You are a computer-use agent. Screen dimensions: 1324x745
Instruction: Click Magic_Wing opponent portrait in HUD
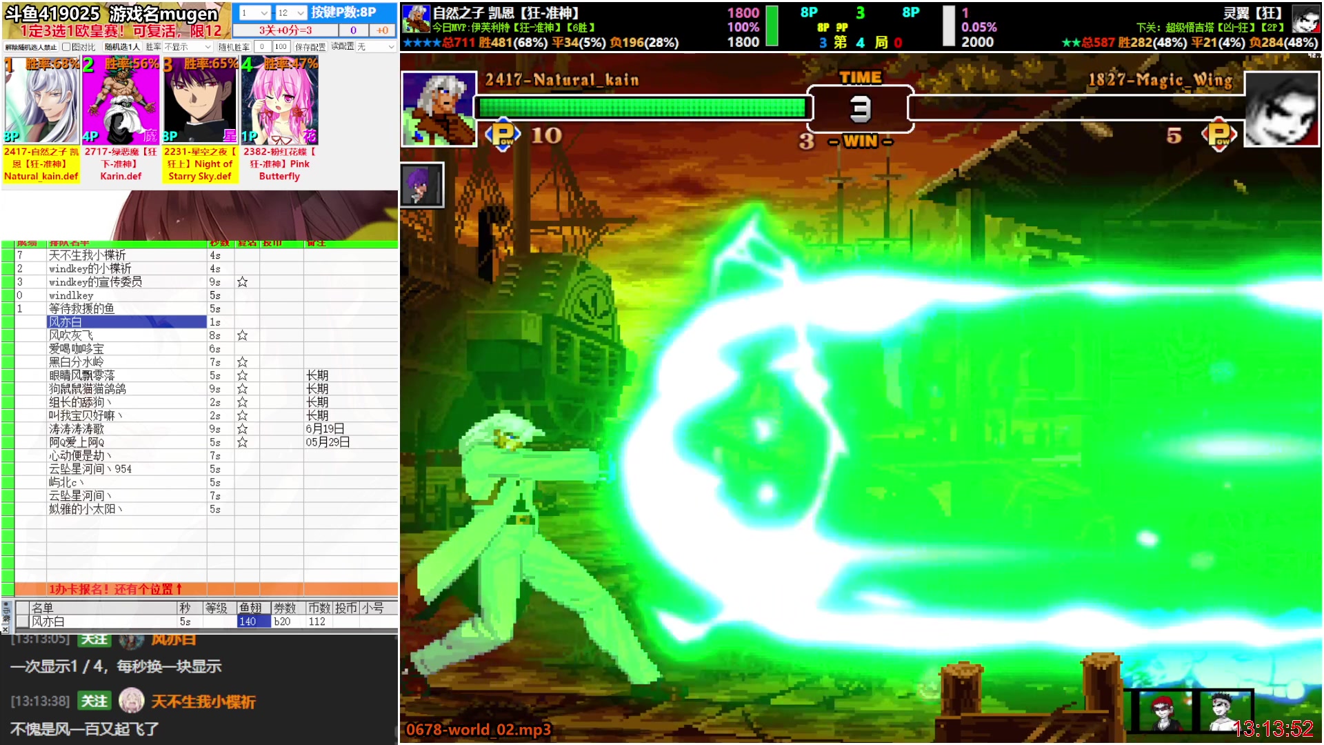1281,108
